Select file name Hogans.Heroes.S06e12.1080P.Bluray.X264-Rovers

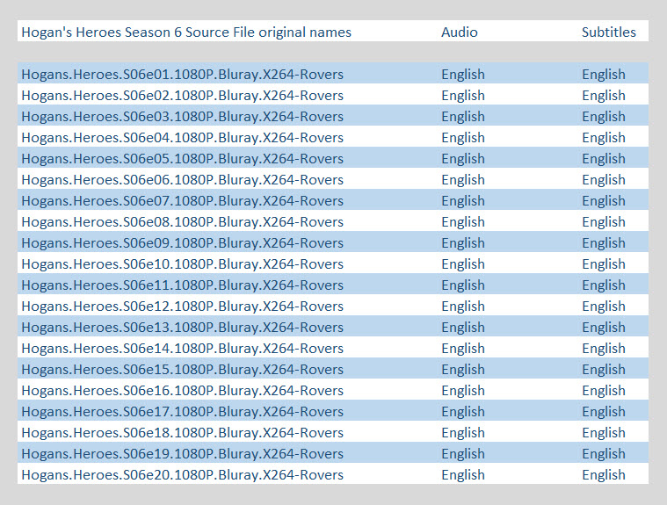(183, 306)
